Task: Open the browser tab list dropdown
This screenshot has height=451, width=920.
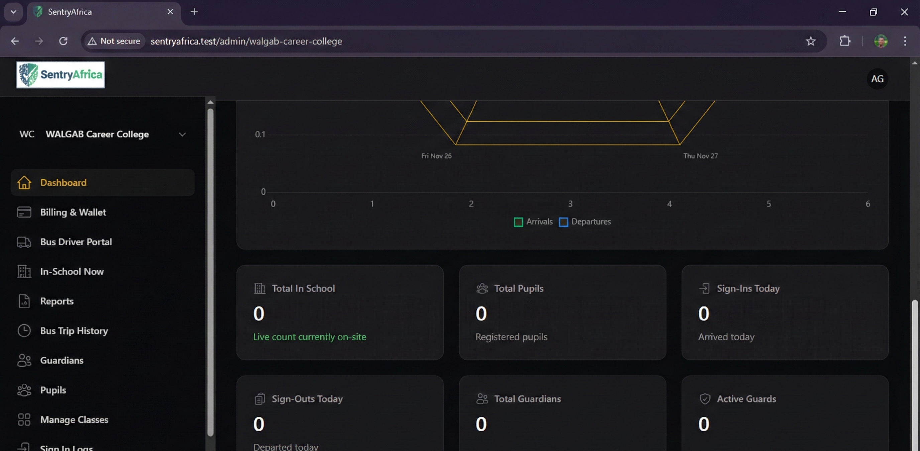Action: 13,12
